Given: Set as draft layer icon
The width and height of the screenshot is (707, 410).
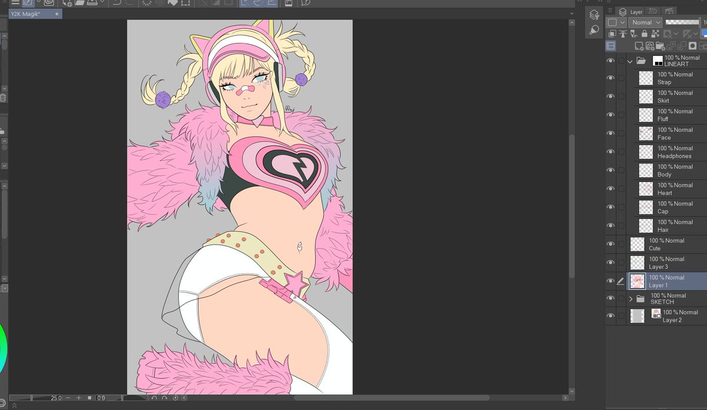Looking at the screenshot, I should point(633,34).
